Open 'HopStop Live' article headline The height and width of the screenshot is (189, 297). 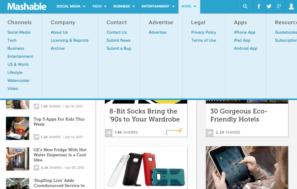[x=59, y=183]
